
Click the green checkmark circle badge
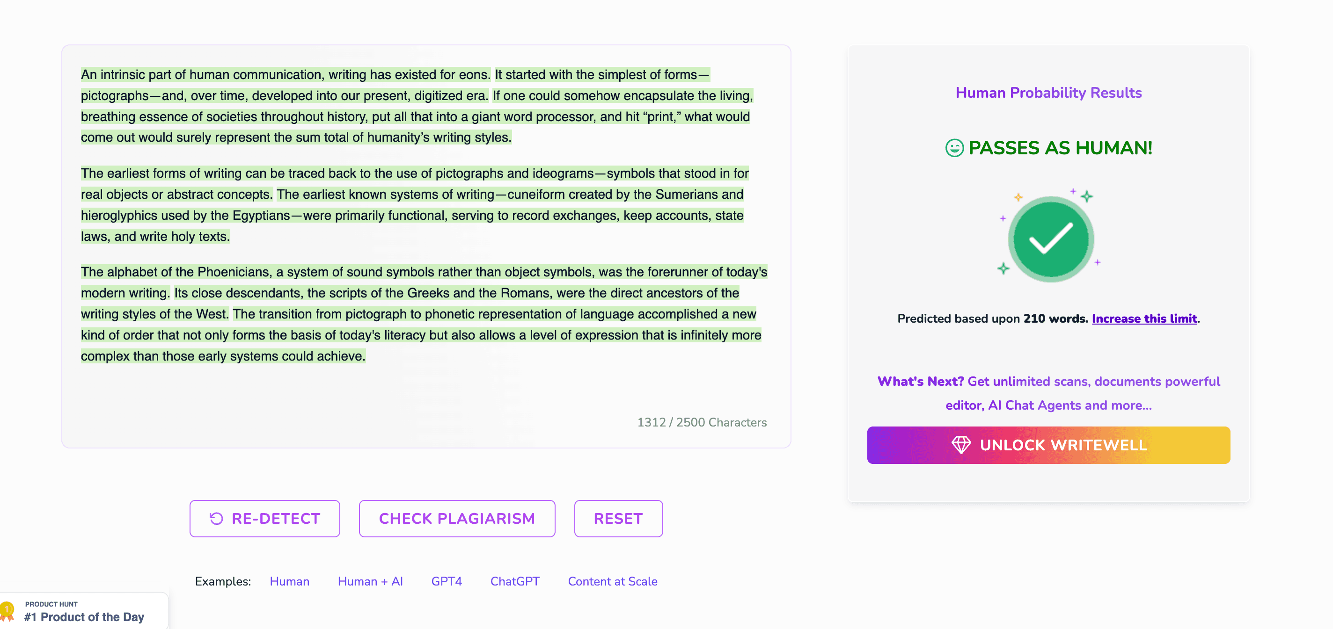[x=1050, y=239]
